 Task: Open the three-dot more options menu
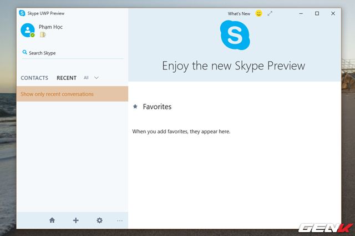(120, 220)
